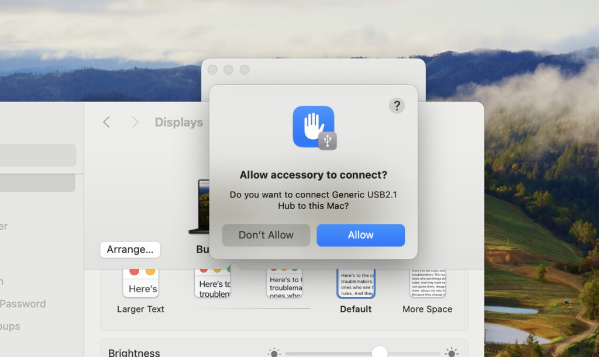Click the Brightness label
Image resolution: width=599 pixels, height=357 pixels.
[134, 353]
